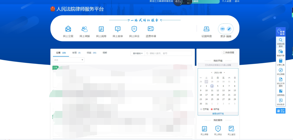Open the 网上调解 mediation service

pyautogui.click(x=85, y=32)
